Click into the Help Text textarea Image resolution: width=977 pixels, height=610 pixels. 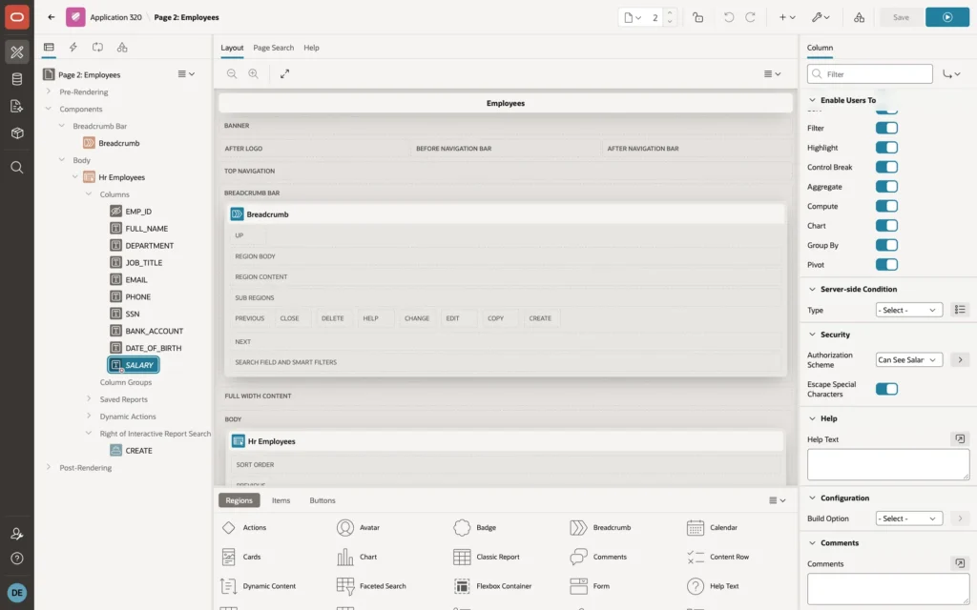pyautogui.click(x=888, y=464)
